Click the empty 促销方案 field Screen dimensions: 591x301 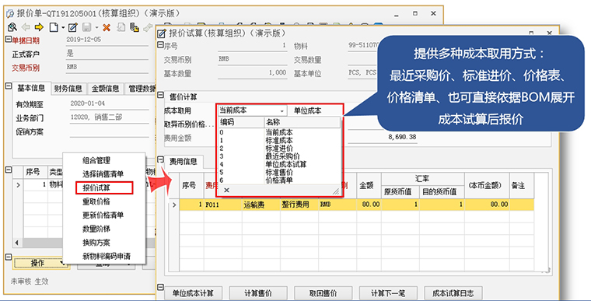pos(110,131)
